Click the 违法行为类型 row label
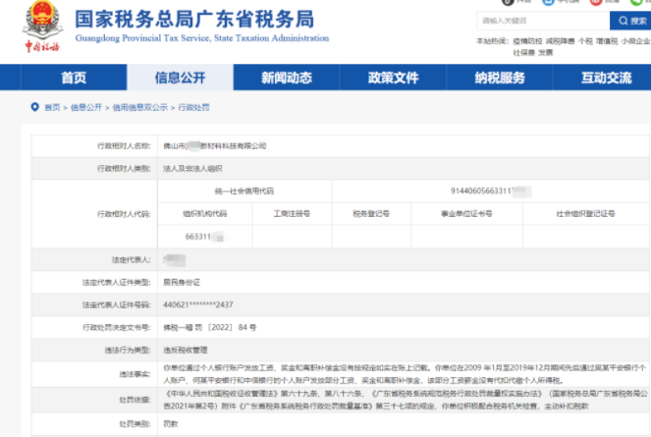The height and width of the screenshot is (437, 651). [128, 351]
